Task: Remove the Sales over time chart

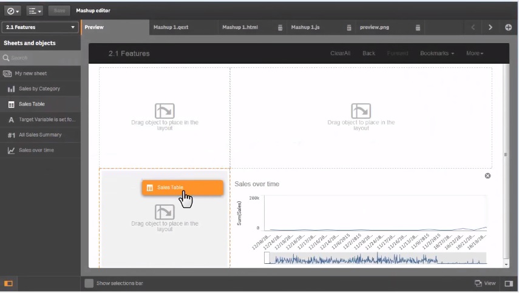Action: [487, 175]
